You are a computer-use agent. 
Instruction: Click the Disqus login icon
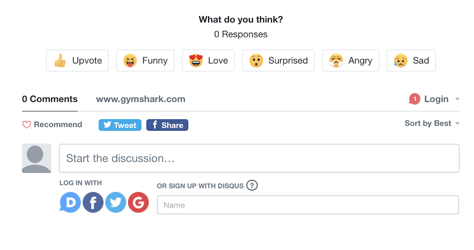[70, 203]
